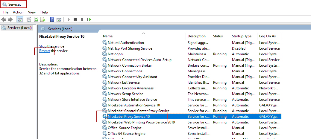This screenshot has width=311, height=139.
Task: Click the 'Network S...' log on cell
Action: (x=268, y=88)
